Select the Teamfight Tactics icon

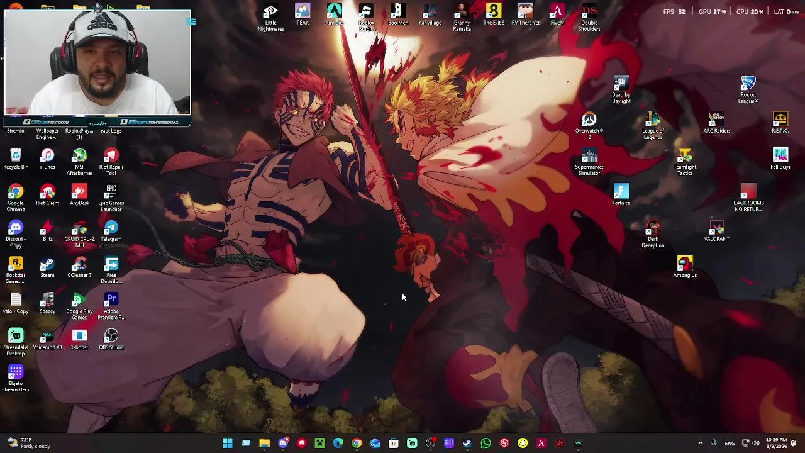(x=685, y=162)
